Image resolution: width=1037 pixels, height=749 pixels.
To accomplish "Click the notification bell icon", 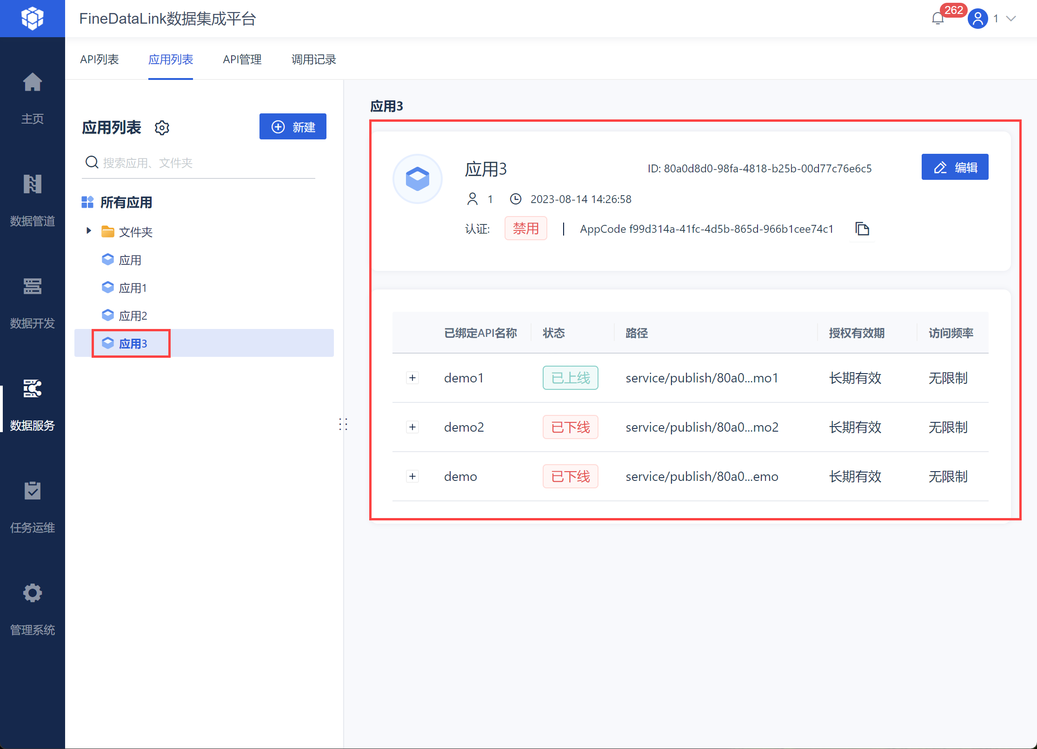I will coord(937,19).
